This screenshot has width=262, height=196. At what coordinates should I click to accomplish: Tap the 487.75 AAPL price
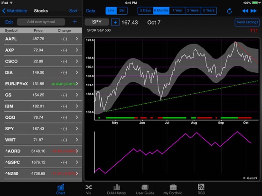(38, 39)
